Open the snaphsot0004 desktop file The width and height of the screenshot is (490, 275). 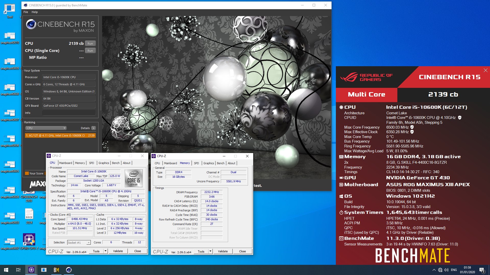[x=10, y=192]
